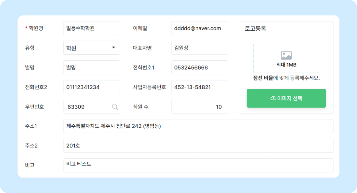The height and width of the screenshot is (193, 357).
Task: Click the 학원명 input field
Action: pos(92,28)
